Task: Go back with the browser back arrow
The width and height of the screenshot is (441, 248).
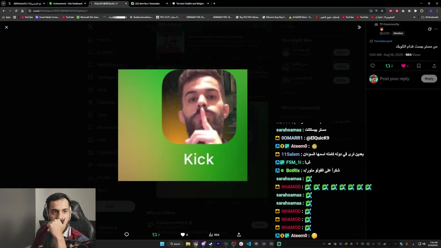Action: (x=4, y=11)
